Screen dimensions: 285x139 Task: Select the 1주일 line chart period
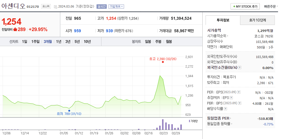(35, 41)
